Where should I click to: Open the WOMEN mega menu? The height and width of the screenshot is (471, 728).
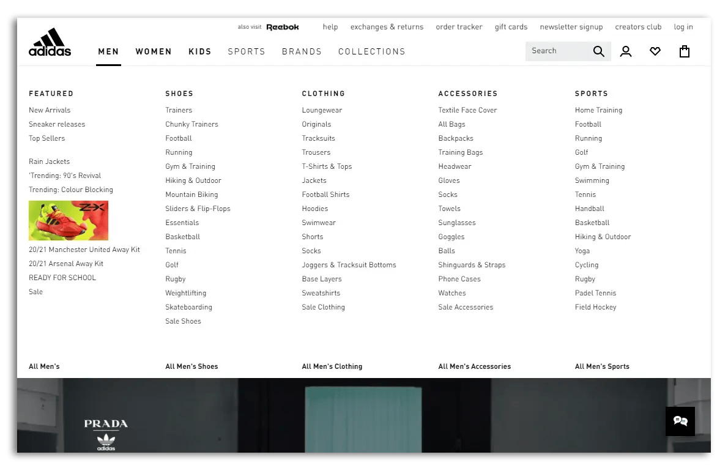pyautogui.click(x=154, y=52)
